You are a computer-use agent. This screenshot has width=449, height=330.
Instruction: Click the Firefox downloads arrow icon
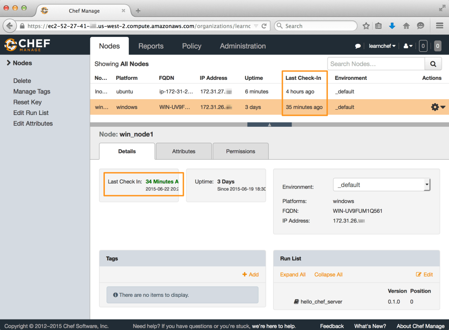point(392,26)
